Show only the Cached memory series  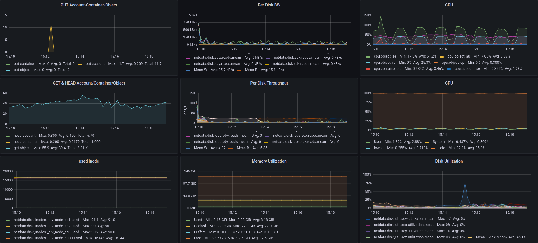[200, 226]
